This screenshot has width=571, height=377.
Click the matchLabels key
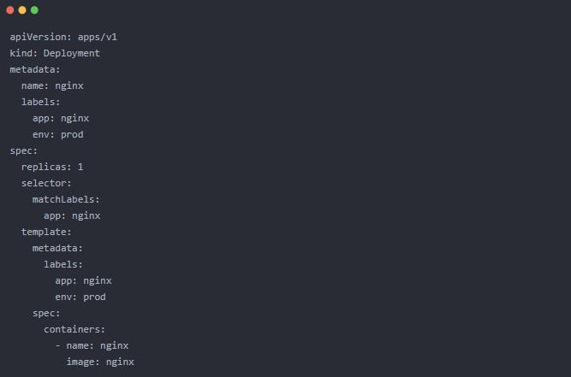(66, 199)
